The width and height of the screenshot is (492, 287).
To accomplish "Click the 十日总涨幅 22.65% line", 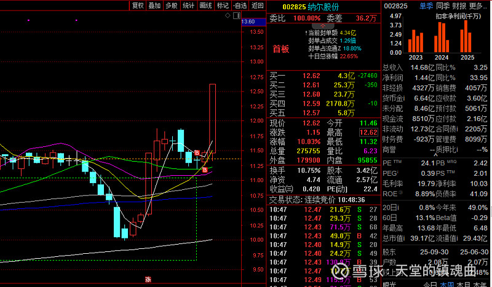I will pyautogui.click(x=333, y=56).
